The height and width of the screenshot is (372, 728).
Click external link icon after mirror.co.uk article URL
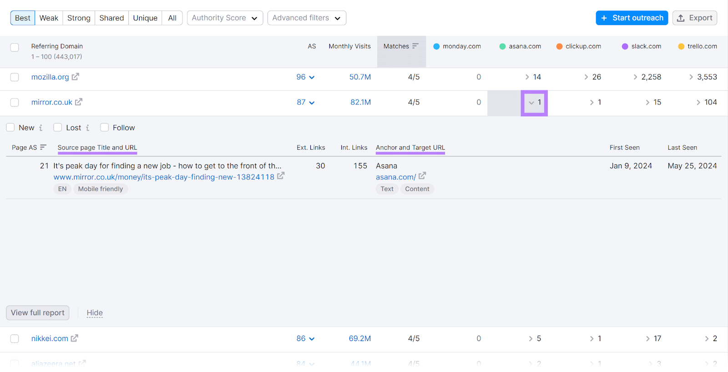(281, 176)
